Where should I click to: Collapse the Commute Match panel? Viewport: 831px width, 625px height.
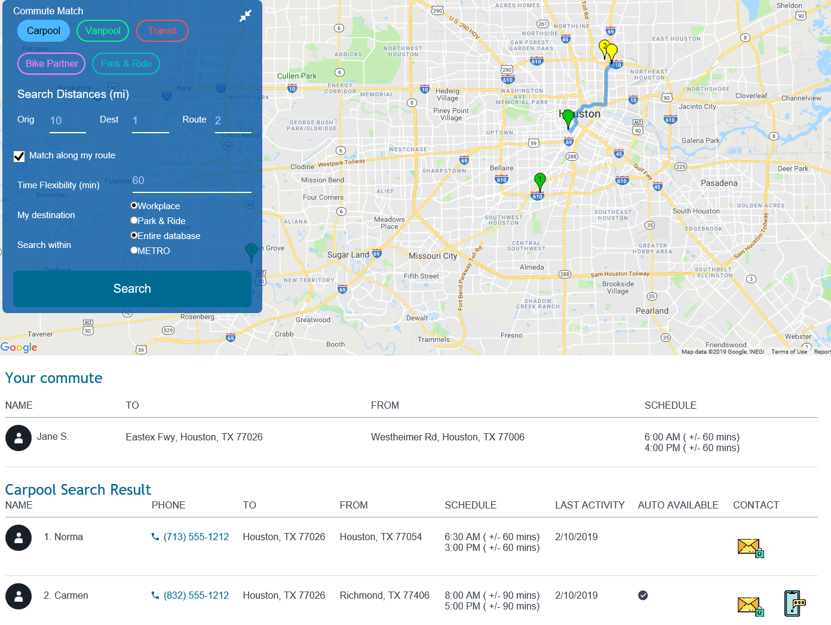(x=246, y=16)
